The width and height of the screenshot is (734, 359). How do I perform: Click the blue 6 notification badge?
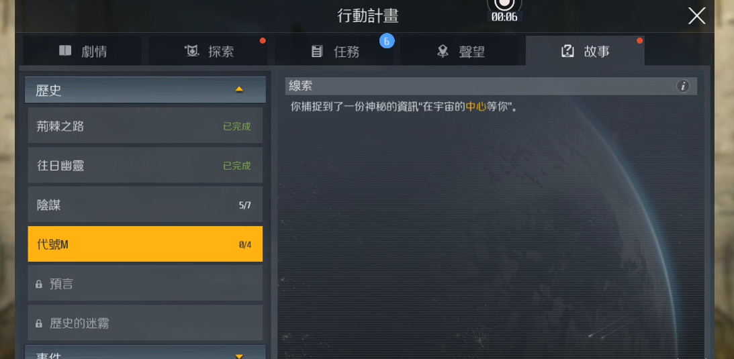click(387, 41)
